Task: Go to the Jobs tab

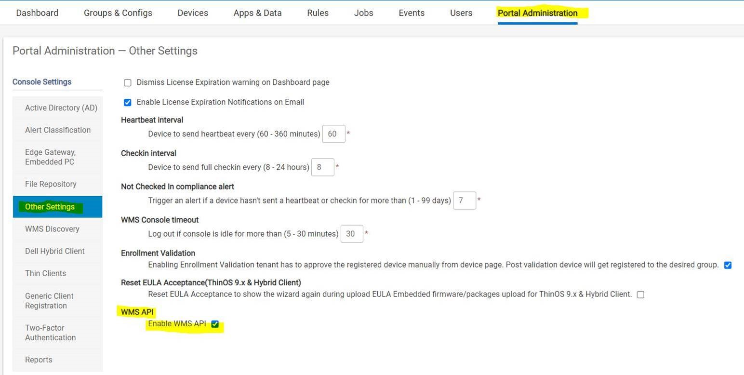Action: coord(363,13)
